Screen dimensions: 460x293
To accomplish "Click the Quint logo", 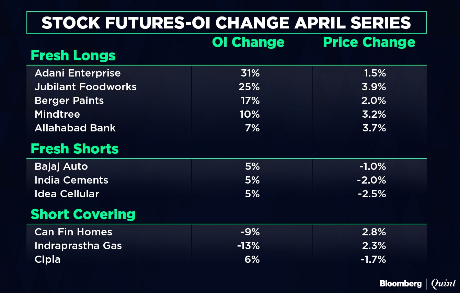I will click(443, 283).
